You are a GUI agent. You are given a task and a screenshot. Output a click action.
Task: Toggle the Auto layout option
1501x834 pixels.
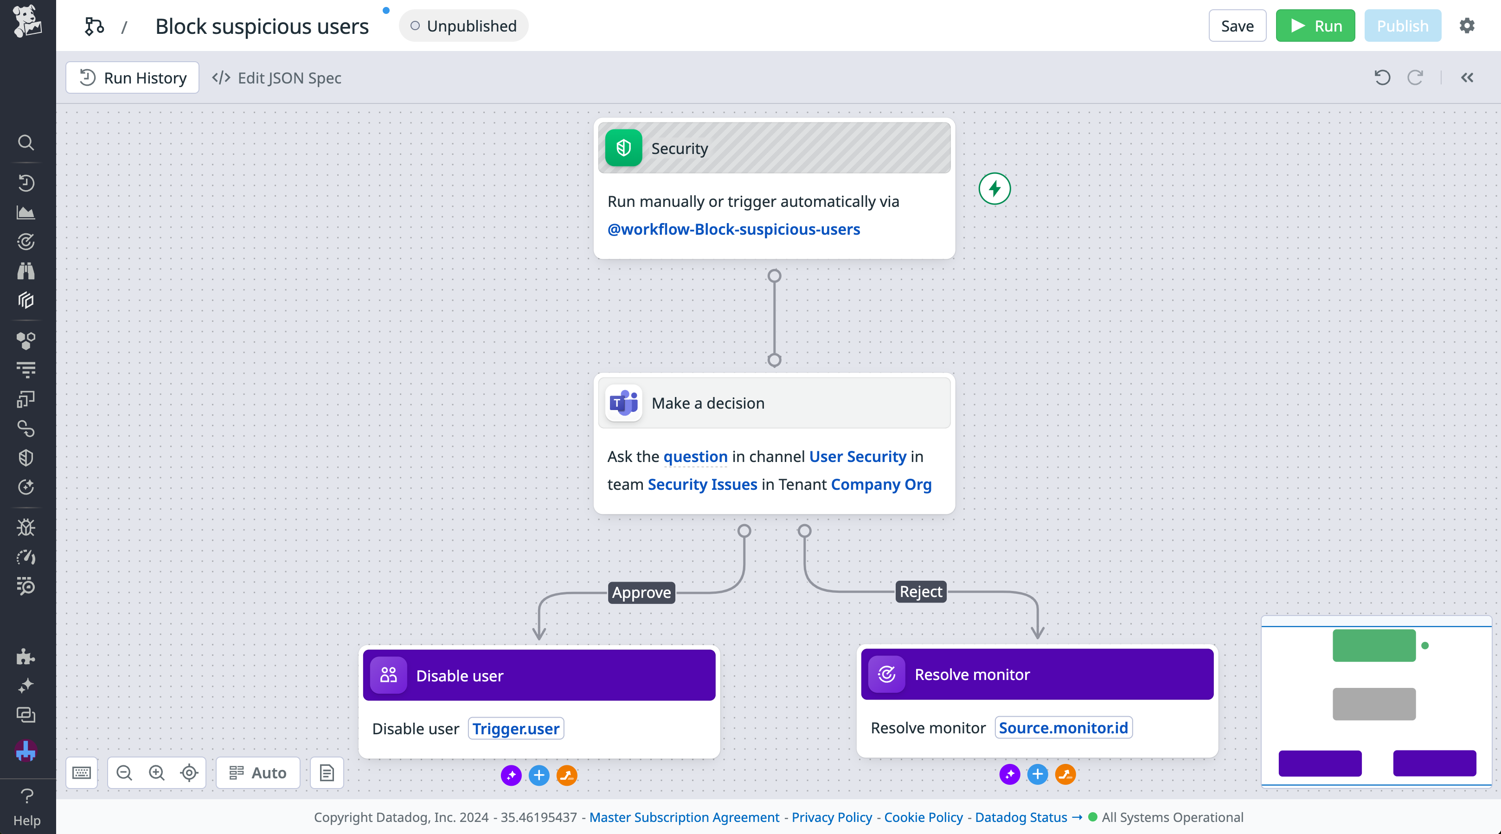tap(257, 773)
